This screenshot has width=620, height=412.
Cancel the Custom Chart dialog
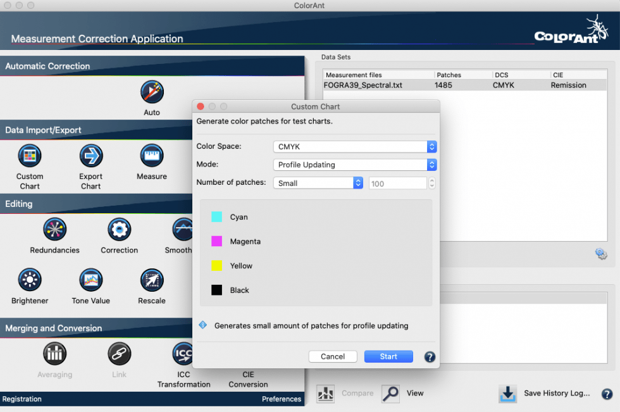pos(333,356)
